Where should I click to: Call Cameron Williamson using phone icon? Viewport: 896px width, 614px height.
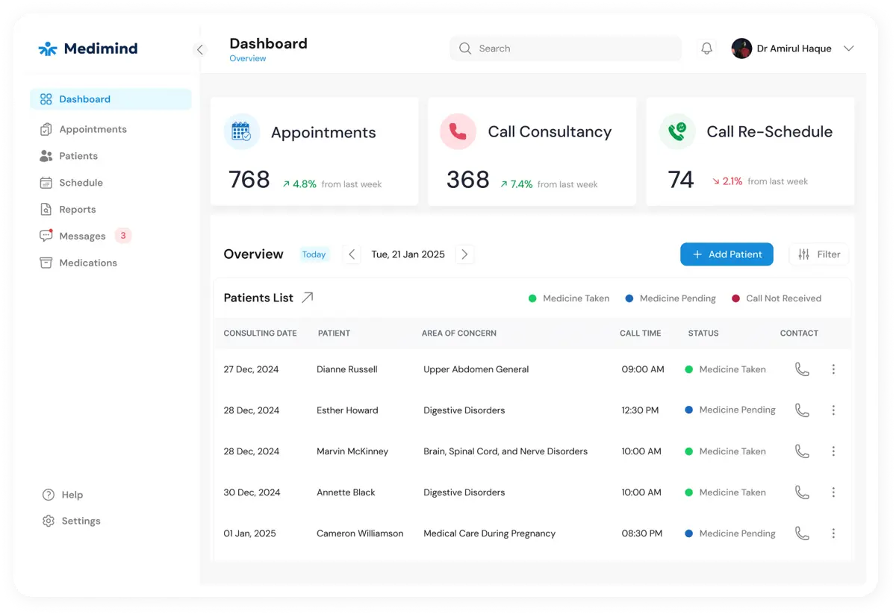802,533
